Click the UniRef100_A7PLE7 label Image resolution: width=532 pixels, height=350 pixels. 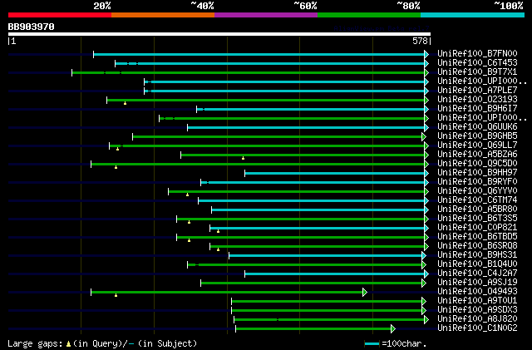(x=477, y=91)
